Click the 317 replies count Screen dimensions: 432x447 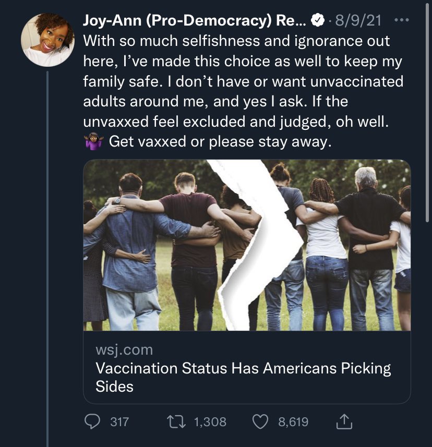(119, 421)
